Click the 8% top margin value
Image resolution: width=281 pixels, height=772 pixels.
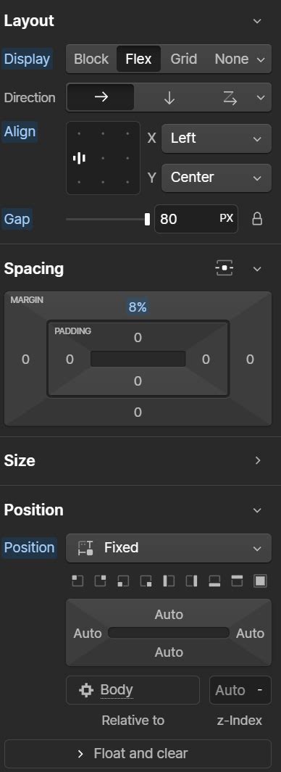(138, 307)
